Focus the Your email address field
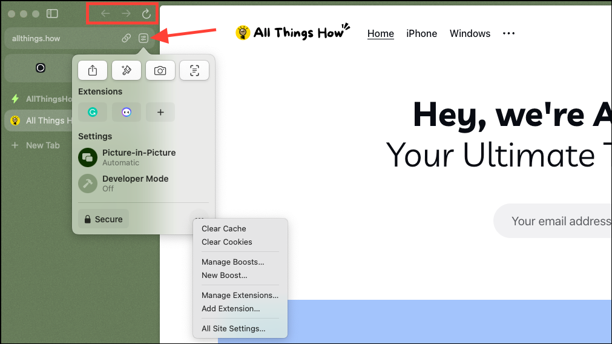This screenshot has height=344, width=612. [x=553, y=221]
